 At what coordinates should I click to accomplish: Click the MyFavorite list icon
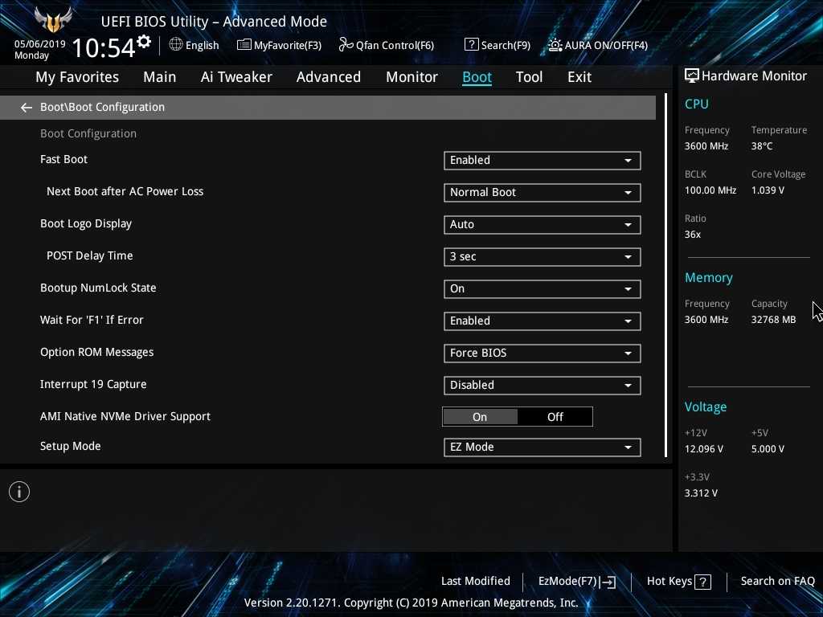pos(244,45)
